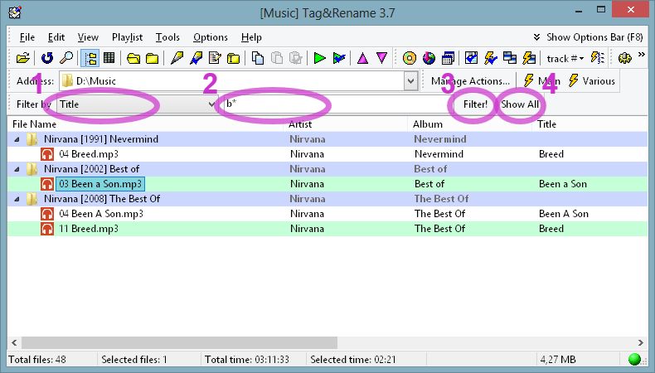Open the File menu
Screen dimensions: 655x373
point(27,37)
